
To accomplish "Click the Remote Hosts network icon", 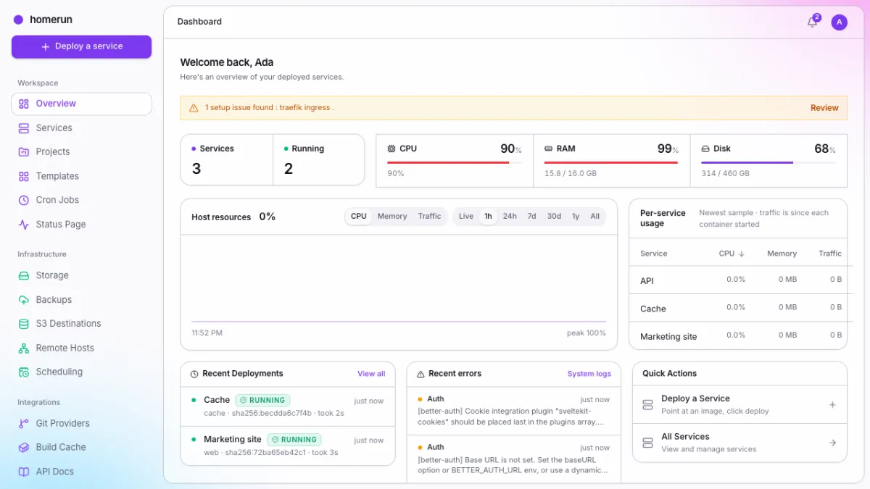I will click(x=24, y=348).
